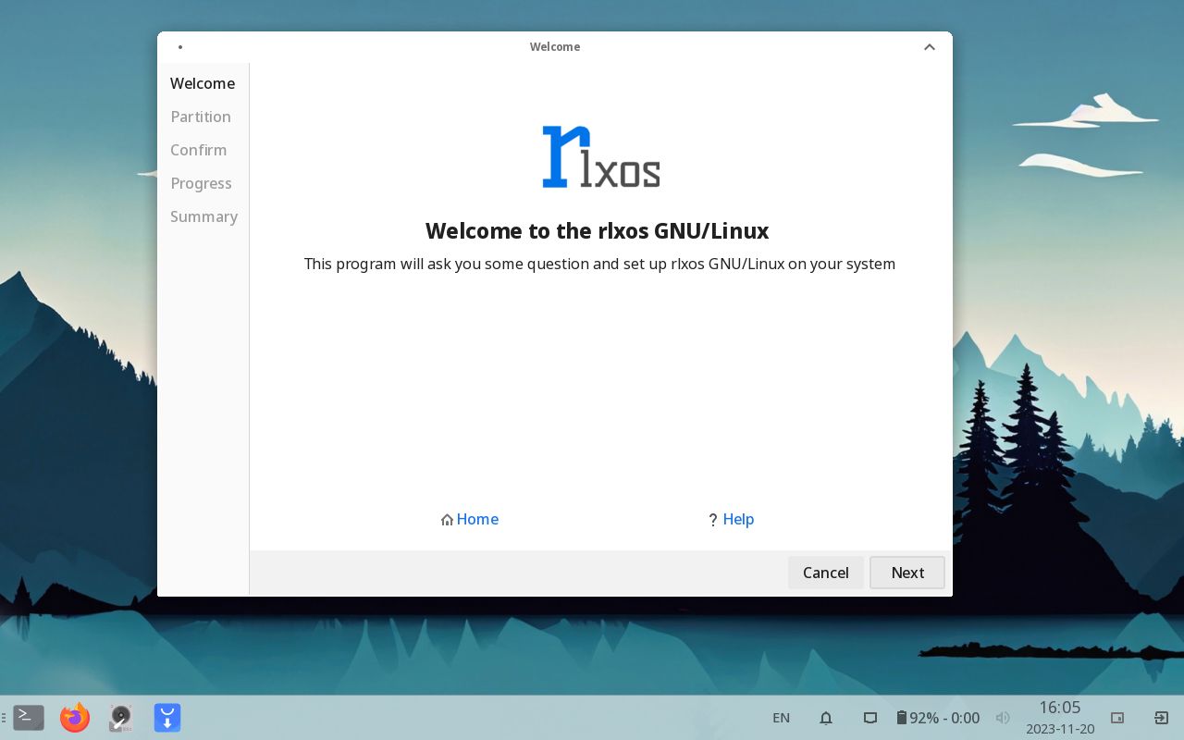
Task: Open the disk image writer from the taskbar
Action: pos(120,717)
